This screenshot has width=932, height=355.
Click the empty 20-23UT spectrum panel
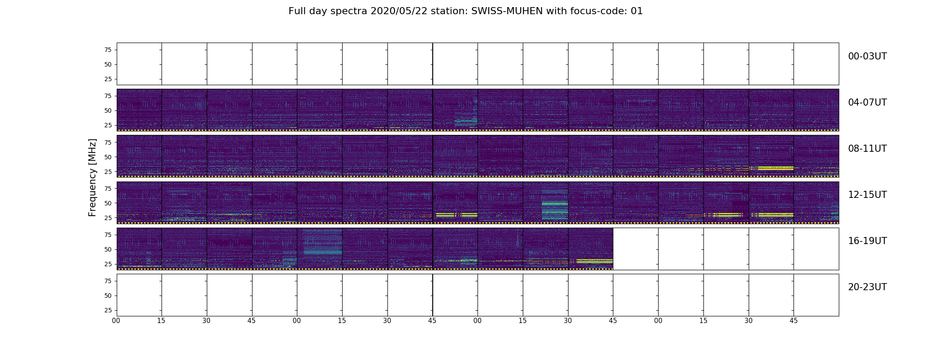[x=478, y=295]
